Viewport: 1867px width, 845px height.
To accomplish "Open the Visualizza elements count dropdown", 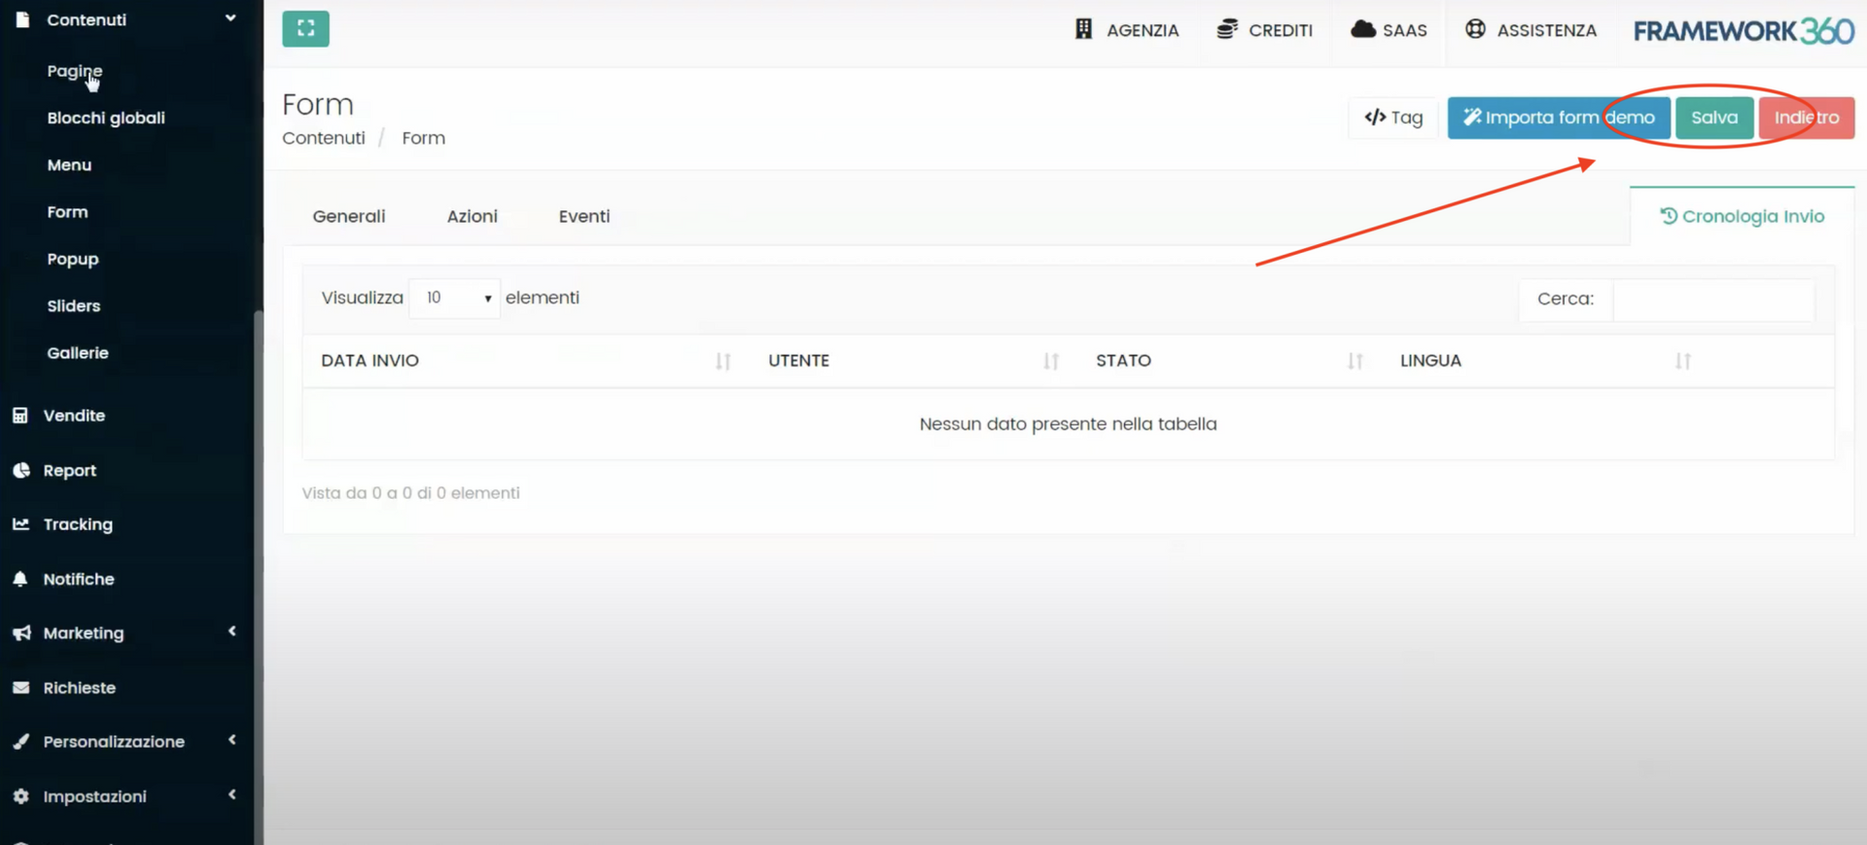I will pyautogui.click(x=454, y=299).
